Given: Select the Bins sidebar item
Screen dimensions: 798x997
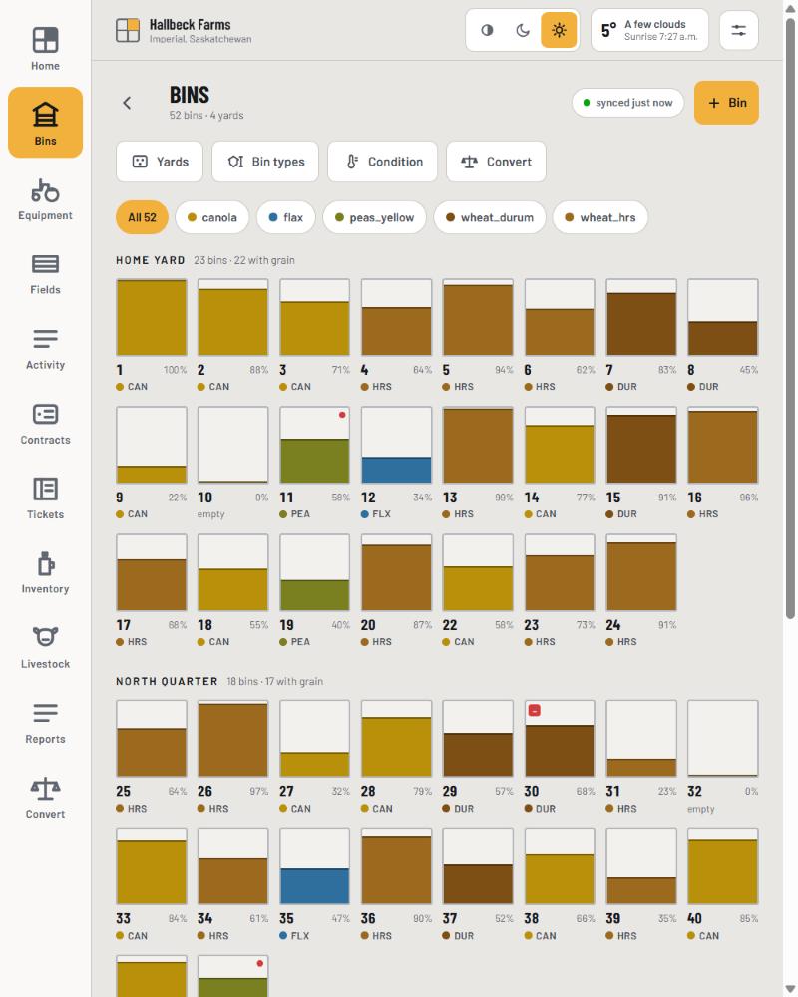Looking at the screenshot, I should [x=45, y=122].
